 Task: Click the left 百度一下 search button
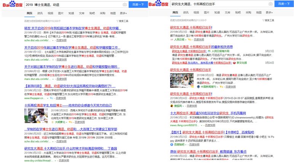click(x=138, y=5)
